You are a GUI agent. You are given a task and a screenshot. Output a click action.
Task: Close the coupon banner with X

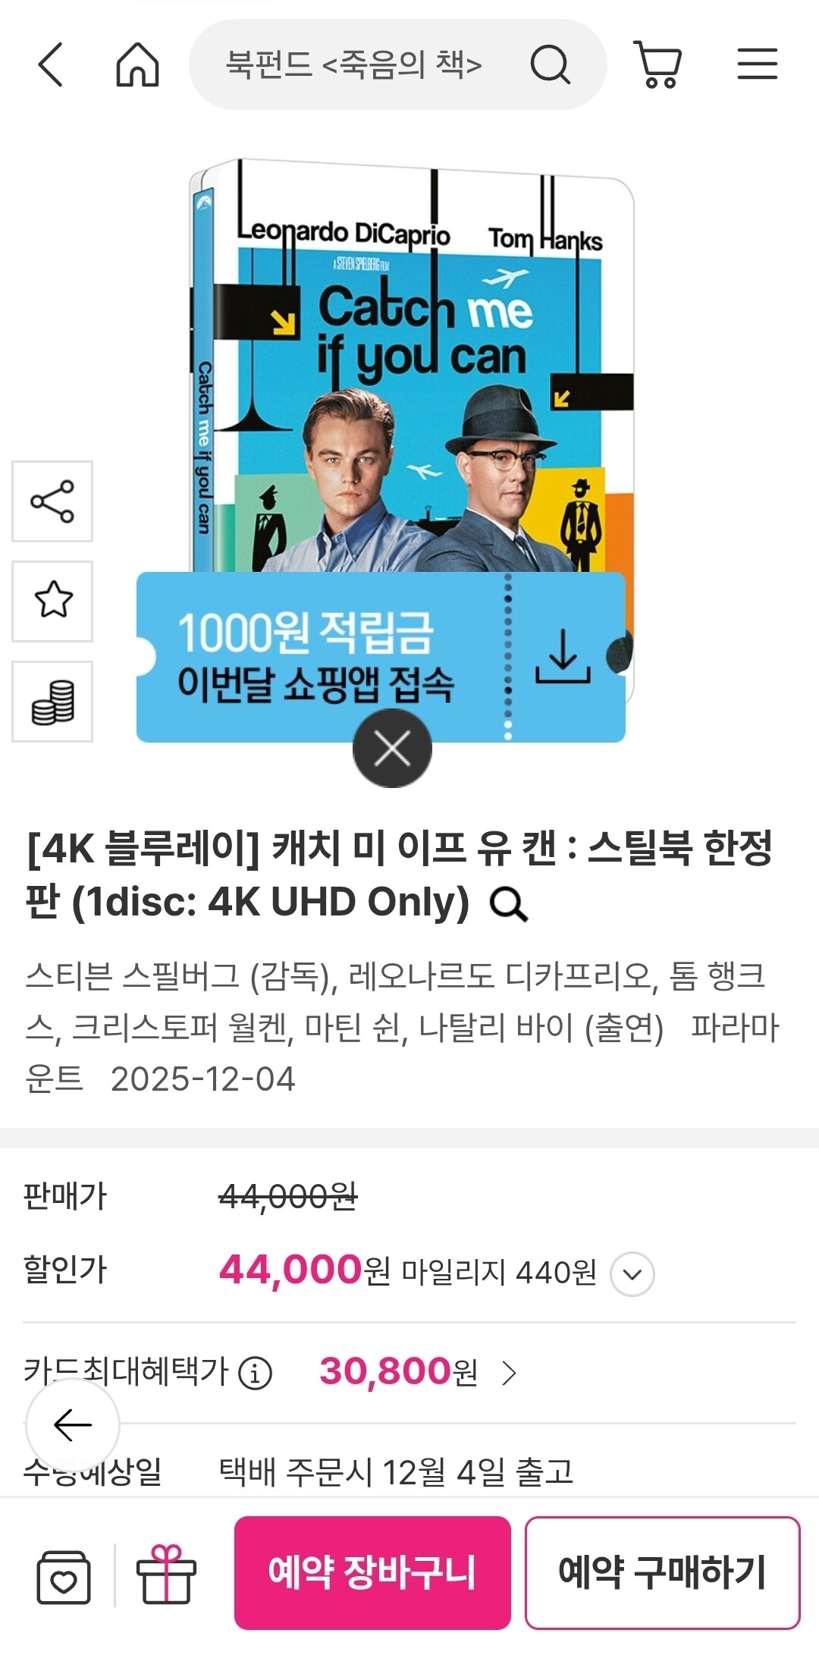coord(392,749)
